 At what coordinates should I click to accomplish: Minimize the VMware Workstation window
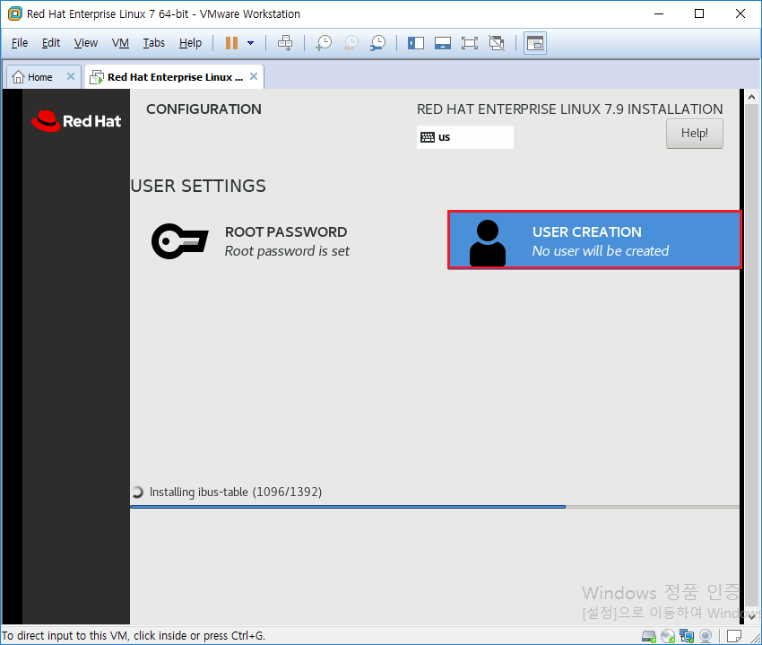pyautogui.click(x=659, y=13)
